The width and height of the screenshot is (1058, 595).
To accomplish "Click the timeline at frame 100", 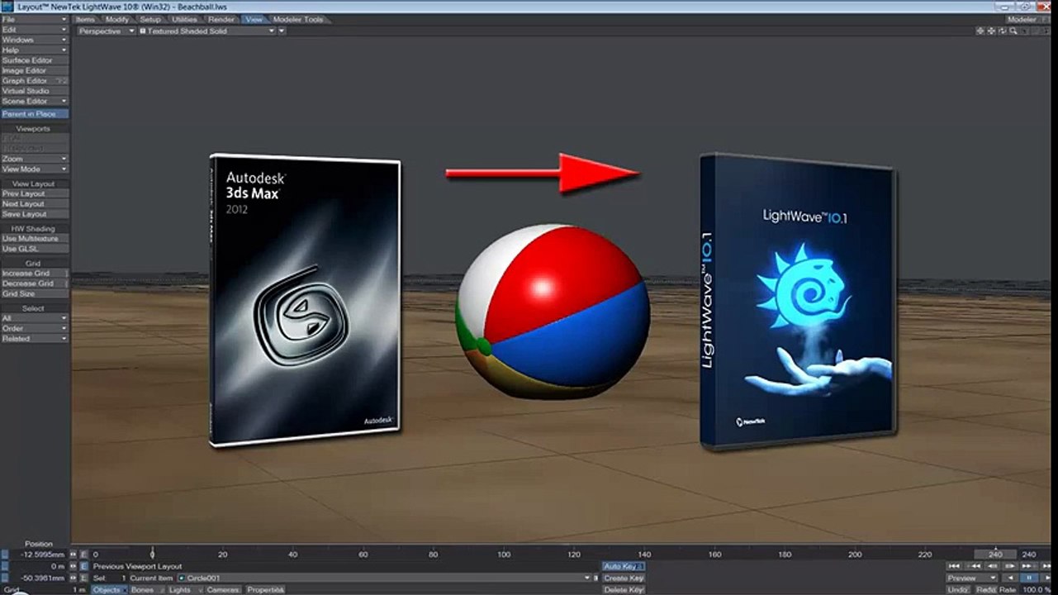I will tap(504, 555).
